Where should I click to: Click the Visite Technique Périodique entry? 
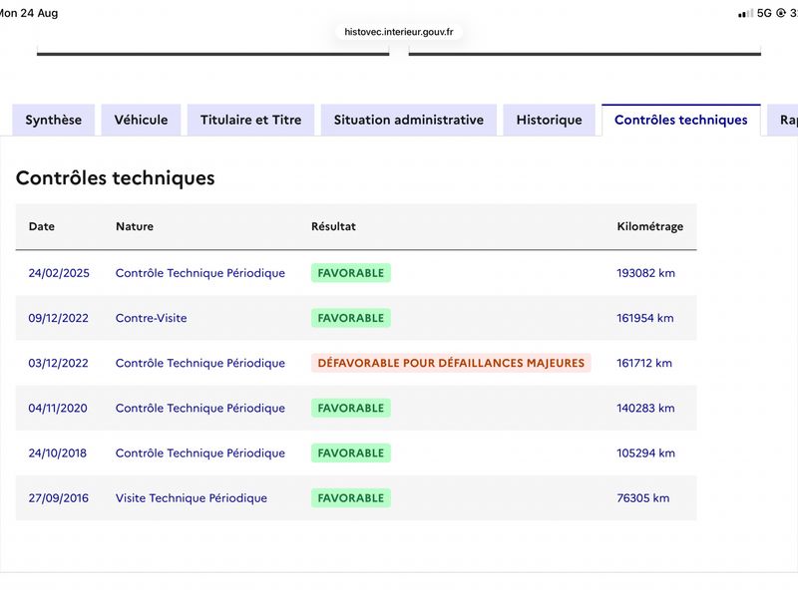click(192, 498)
